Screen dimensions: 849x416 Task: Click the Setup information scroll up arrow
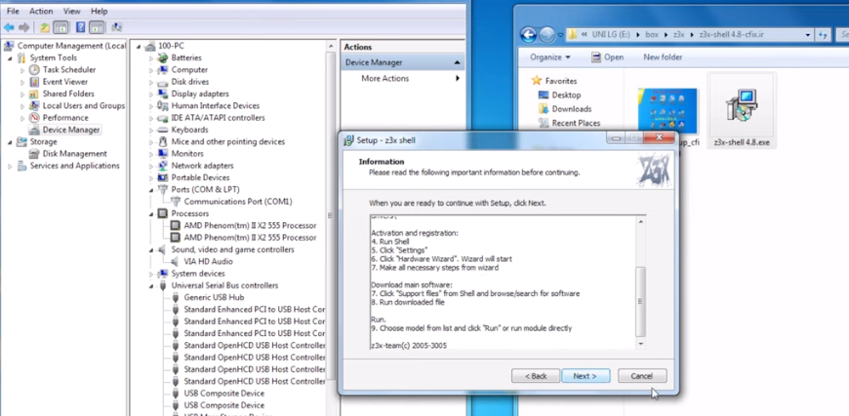coord(640,221)
